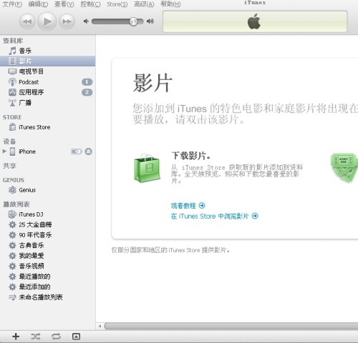Open the 电视节目 TV shows icon

click(12, 71)
